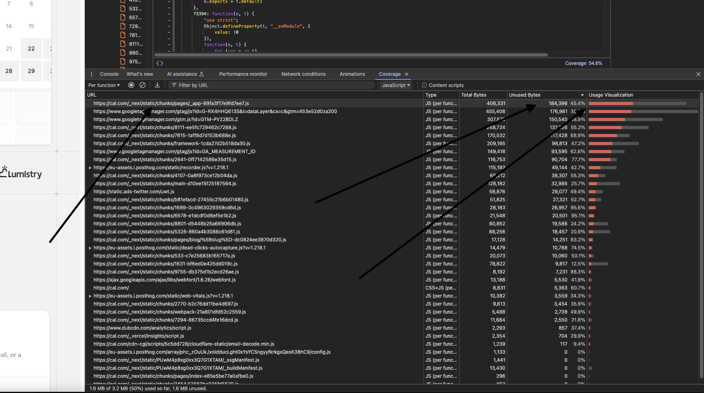Click the Lumistry logo on the page
The width and height of the screenshot is (704, 393).
[x=21, y=173]
